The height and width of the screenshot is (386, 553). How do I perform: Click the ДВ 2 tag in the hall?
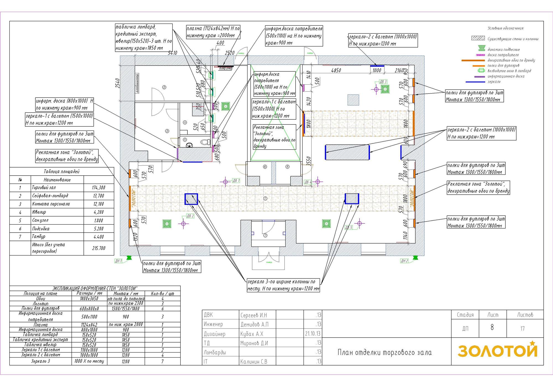(190, 216)
